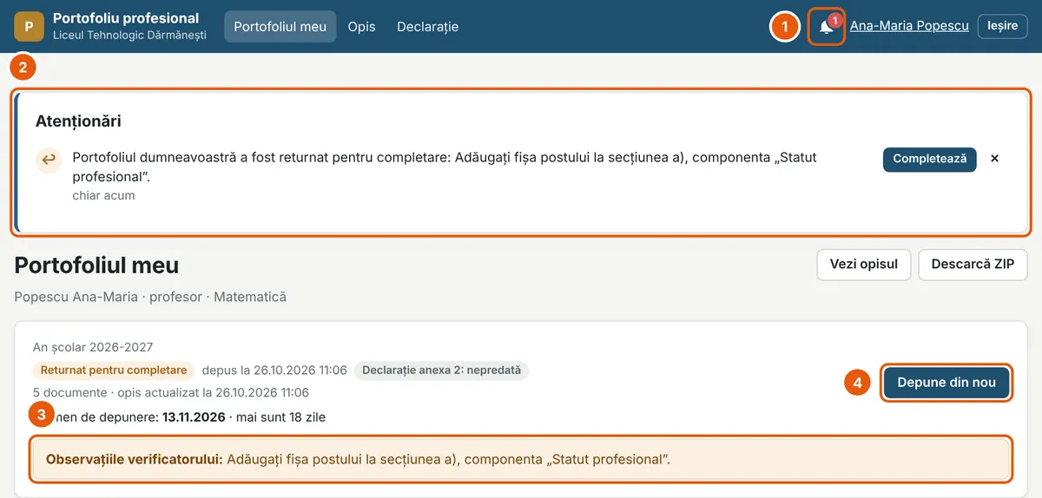
Task: Click "Liceul Tehnologic Dărmănești" school name
Action: 129,36
